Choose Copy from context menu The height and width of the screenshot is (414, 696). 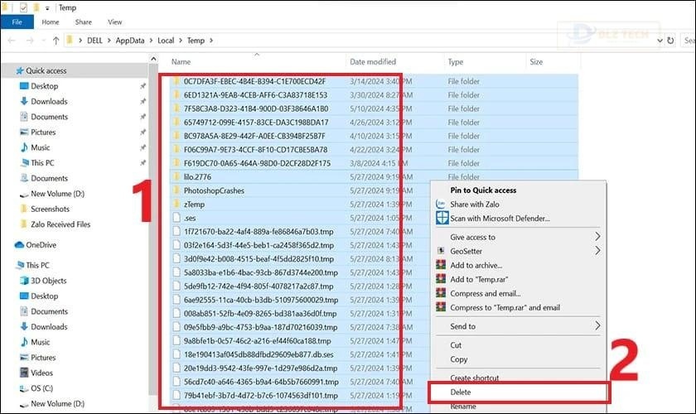coord(458,359)
